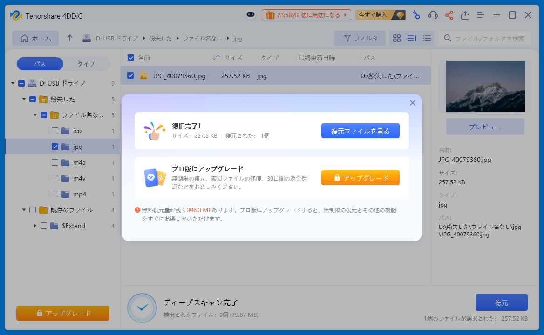Open the hamburger menu icon
Viewport: 544px width, 335px height.
(x=481, y=15)
